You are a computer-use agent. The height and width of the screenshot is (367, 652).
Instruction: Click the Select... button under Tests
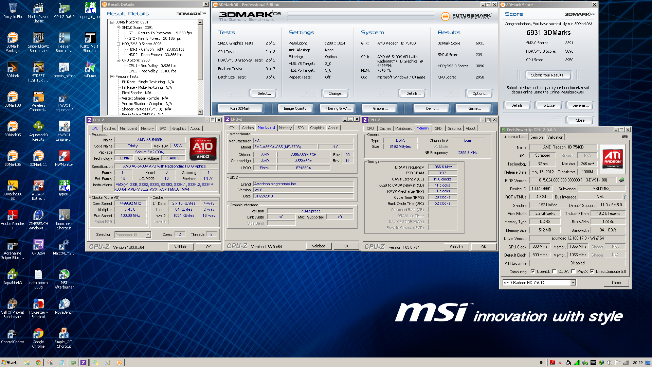point(264,93)
